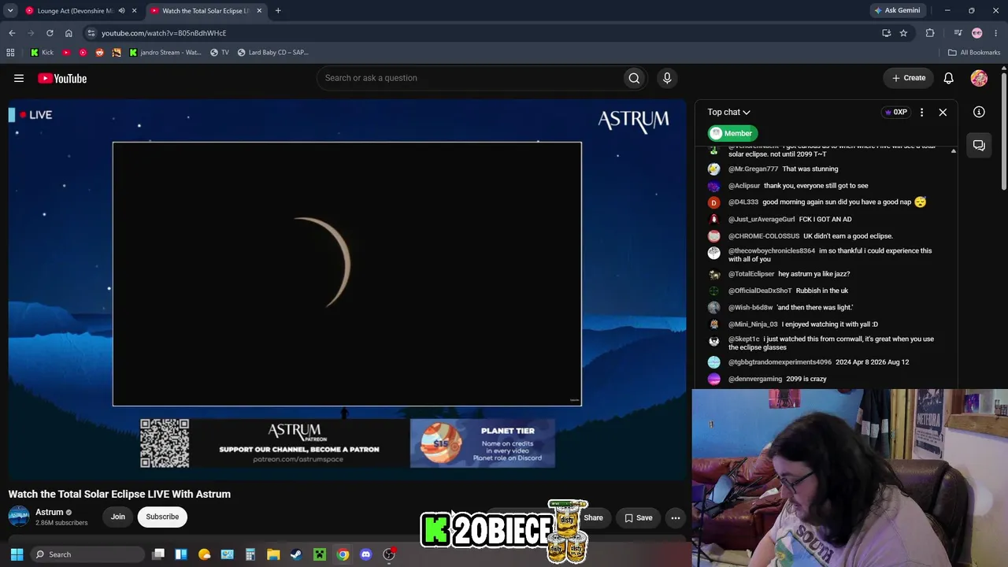This screenshot has height=567, width=1008.
Task: Subscribe to the Astrum channel
Action: click(162, 517)
